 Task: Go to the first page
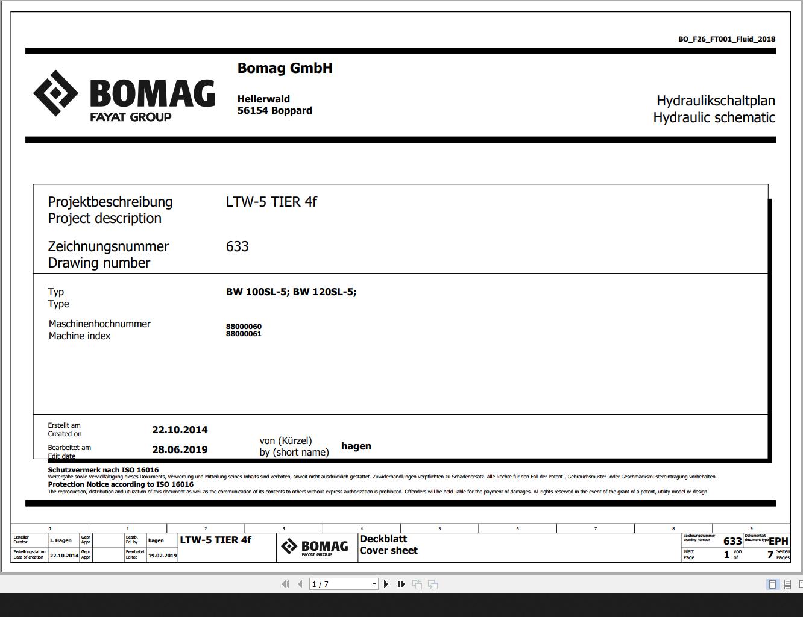(285, 584)
